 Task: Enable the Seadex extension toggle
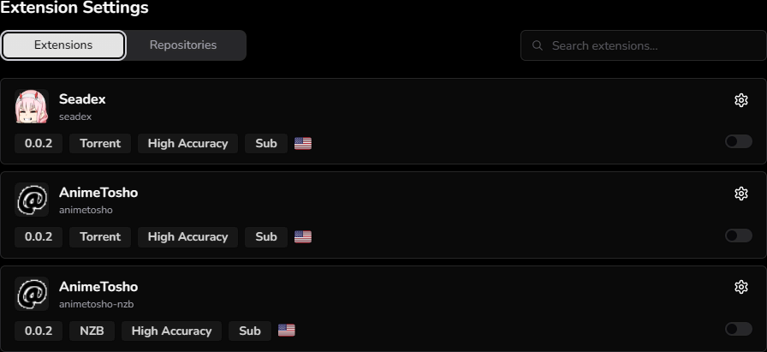(x=738, y=141)
